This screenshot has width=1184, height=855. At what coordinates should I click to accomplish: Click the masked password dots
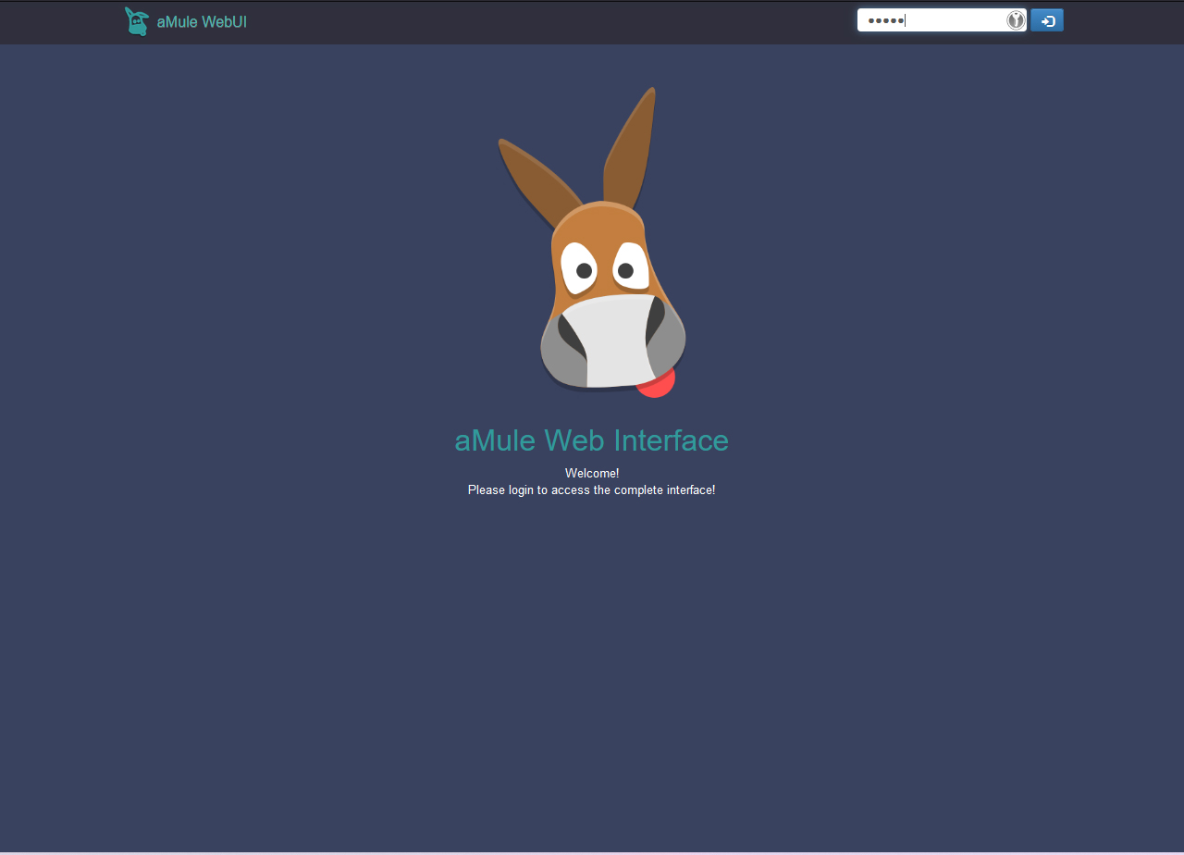884,20
